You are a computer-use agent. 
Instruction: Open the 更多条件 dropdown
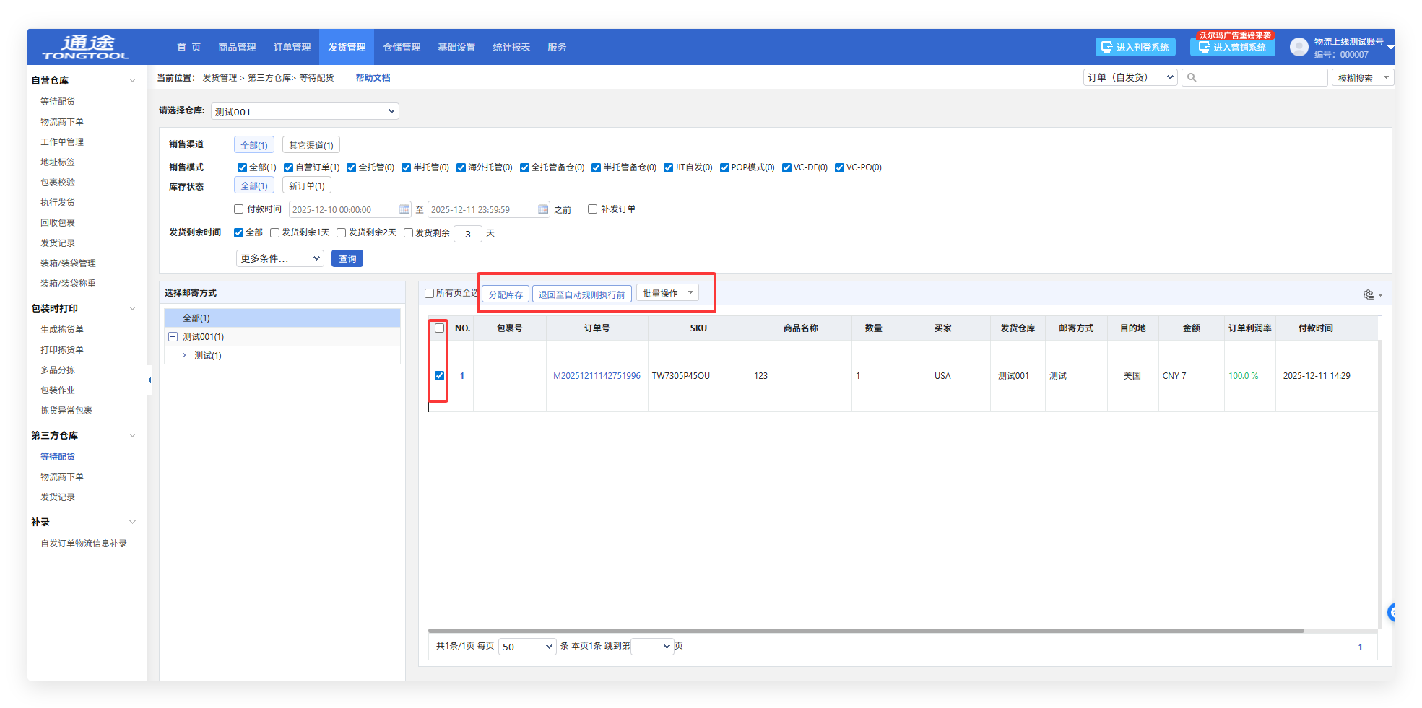279,258
